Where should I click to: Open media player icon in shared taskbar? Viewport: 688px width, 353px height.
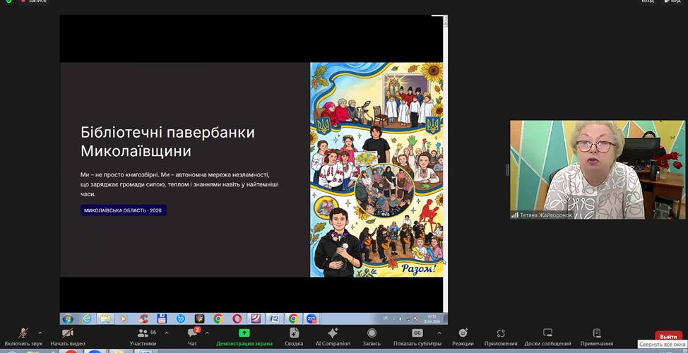124,319
